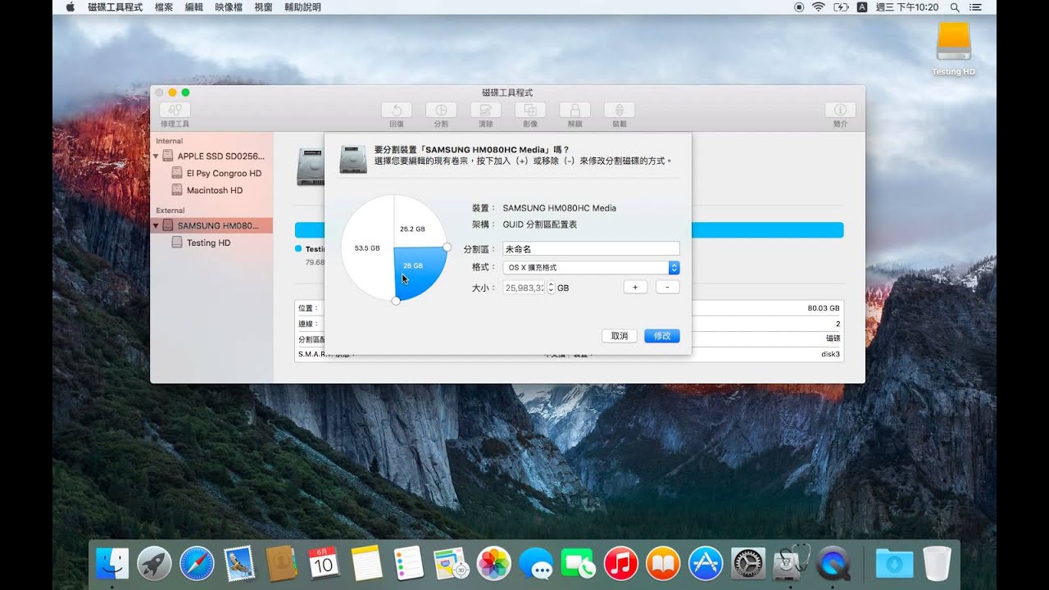Image resolution: width=1049 pixels, height=590 pixels.
Task: Open Photos from the Dock
Action: pyautogui.click(x=493, y=563)
